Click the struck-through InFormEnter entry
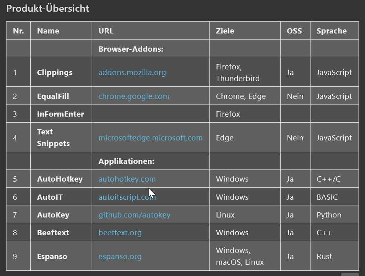Viewport: 365px width, 276px height. pos(60,114)
